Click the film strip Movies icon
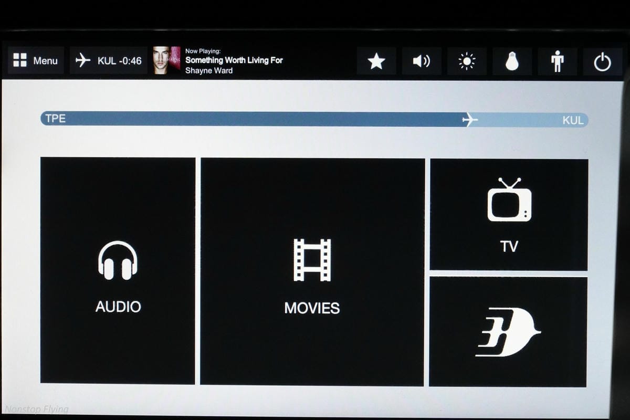 (x=312, y=259)
